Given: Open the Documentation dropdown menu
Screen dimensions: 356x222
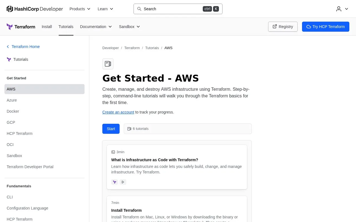Looking at the screenshot, I should pyautogui.click(x=96, y=27).
